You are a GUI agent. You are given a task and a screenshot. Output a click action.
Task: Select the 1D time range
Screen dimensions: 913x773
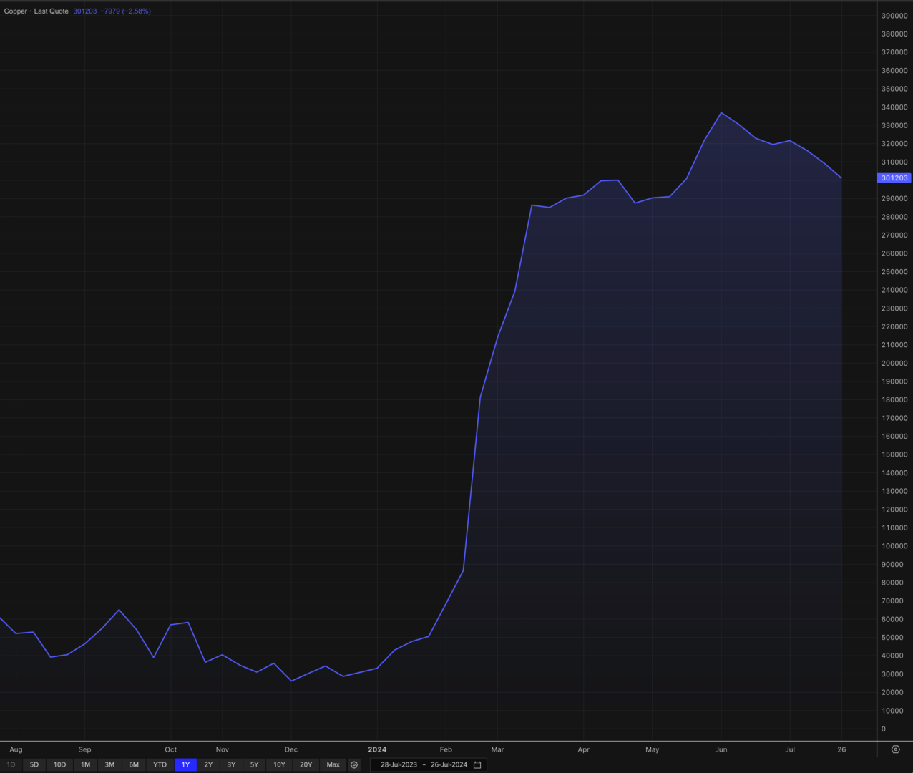click(11, 764)
